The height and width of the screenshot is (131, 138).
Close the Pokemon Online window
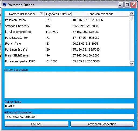click(x=133, y=5)
